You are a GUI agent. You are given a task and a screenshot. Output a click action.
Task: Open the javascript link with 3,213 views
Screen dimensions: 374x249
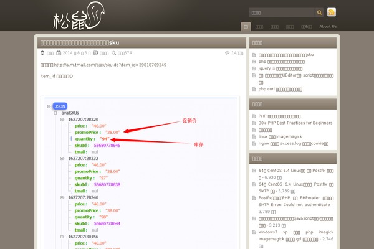(295, 222)
